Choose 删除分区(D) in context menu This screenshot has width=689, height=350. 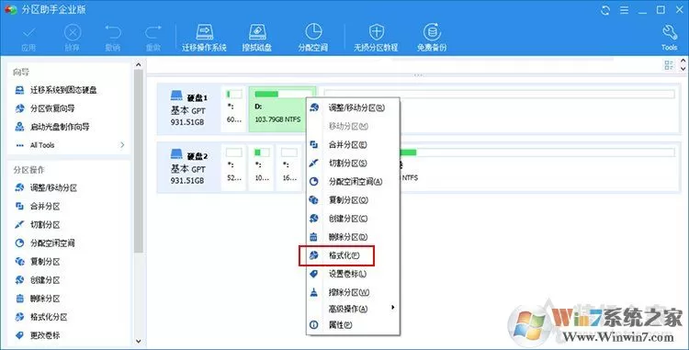pyautogui.click(x=353, y=237)
